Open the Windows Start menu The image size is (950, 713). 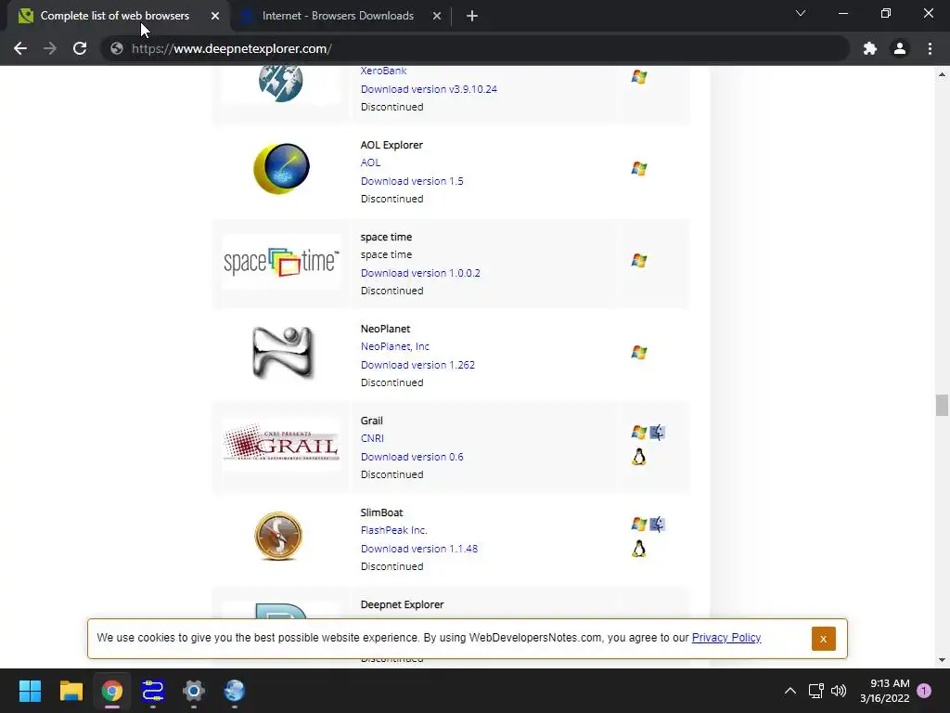(30, 691)
